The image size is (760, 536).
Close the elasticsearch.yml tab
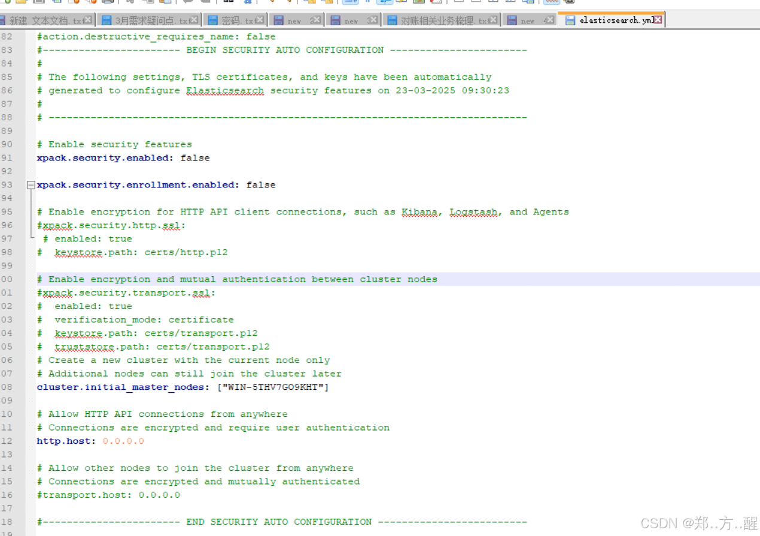[658, 20]
